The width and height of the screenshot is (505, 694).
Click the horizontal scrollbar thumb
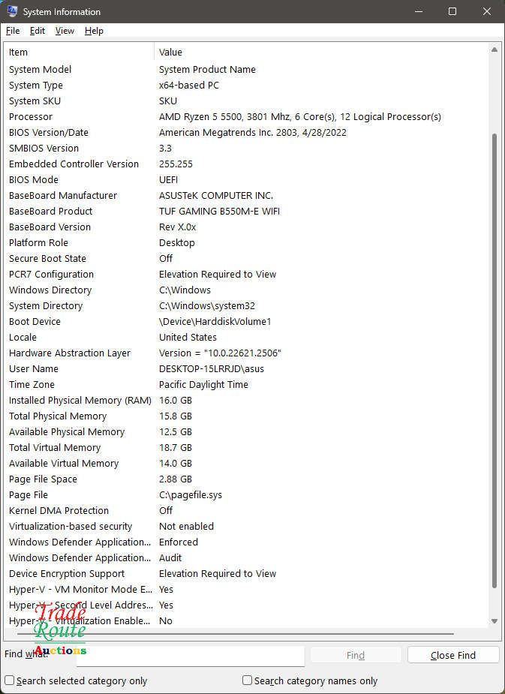pos(236,634)
